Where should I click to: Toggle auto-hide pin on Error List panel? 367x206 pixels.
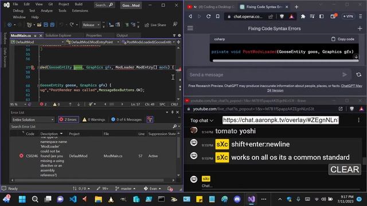[x=172, y=112]
